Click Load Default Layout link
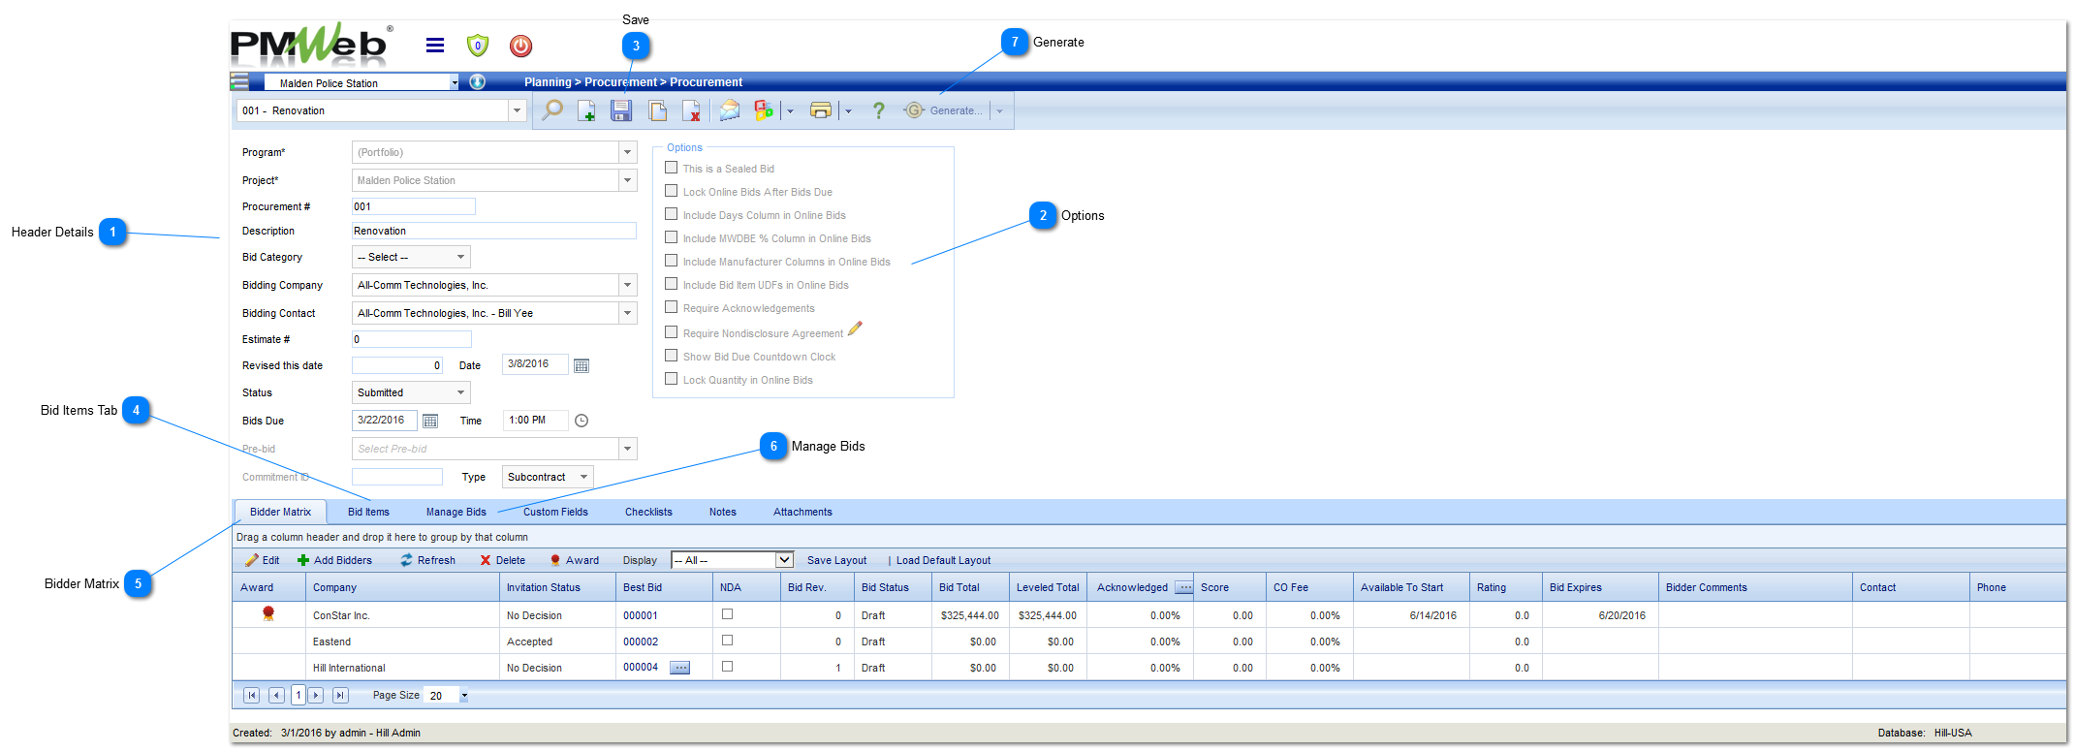Viewport: 2075px width, 751px height. (943, 560)
